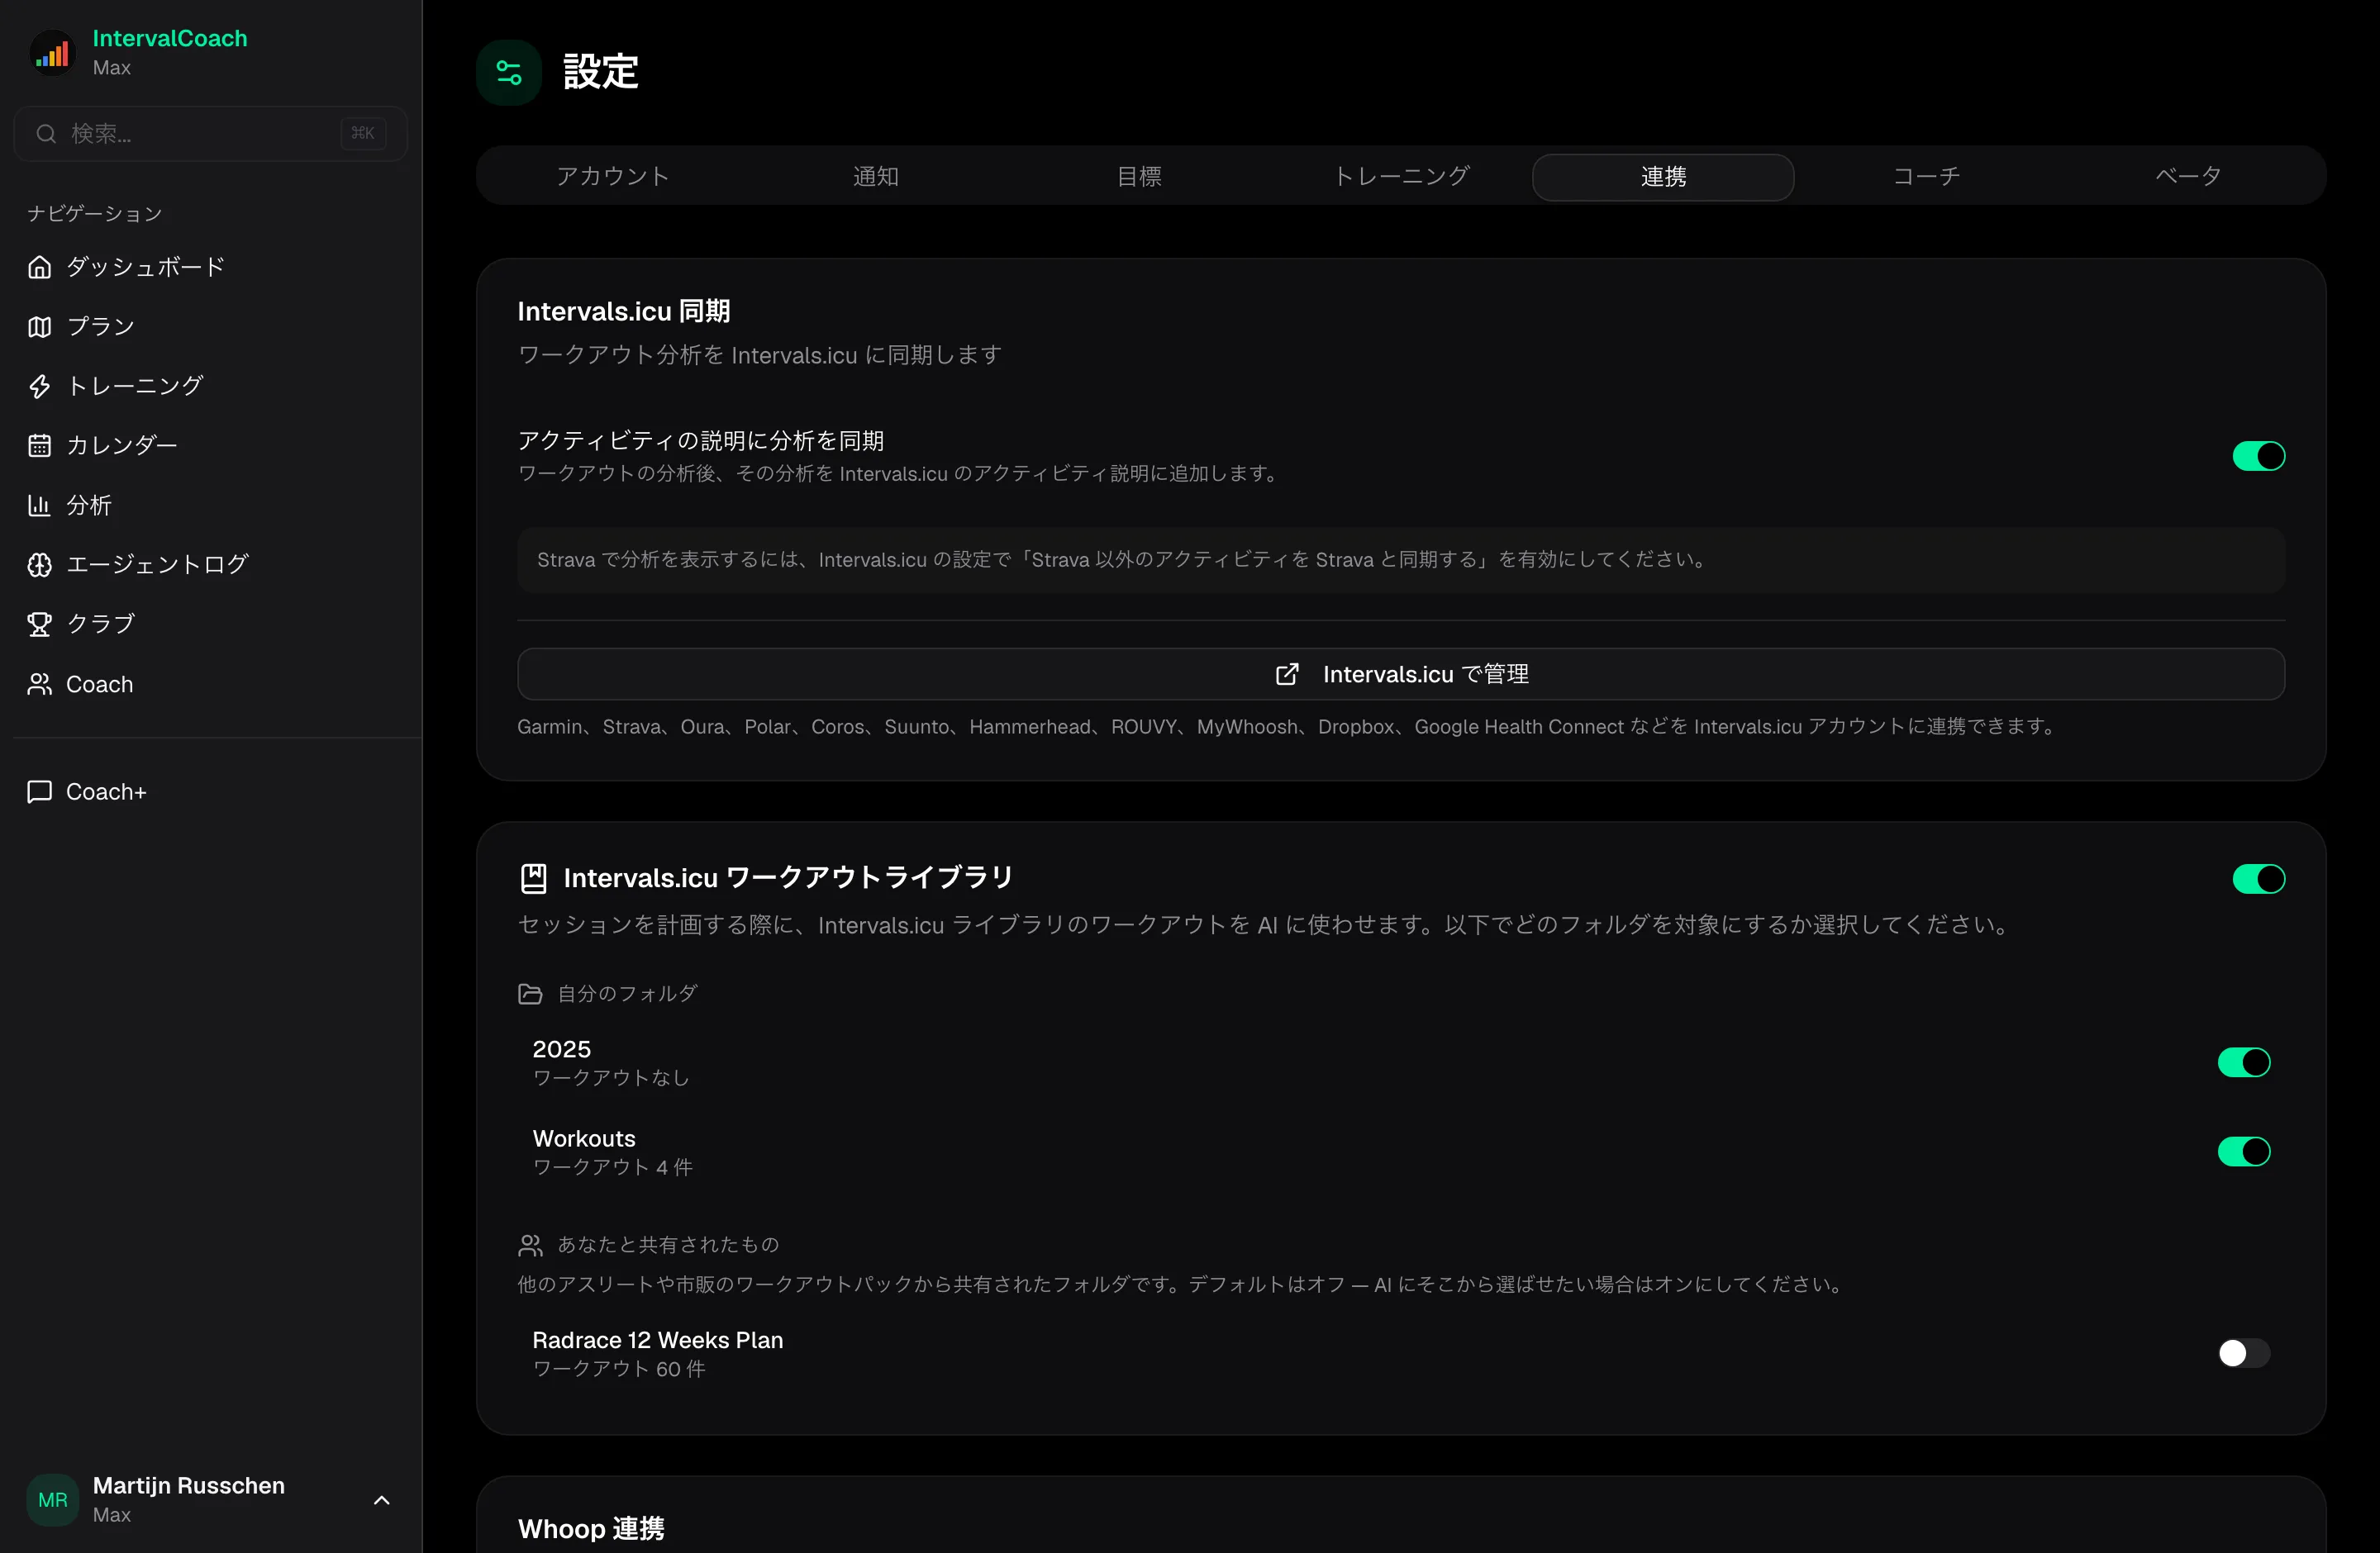Open the トレーニング settings tab
Viewport: 2380px width, 1553px height.
pyautogui.click(x=1401, y=177)
